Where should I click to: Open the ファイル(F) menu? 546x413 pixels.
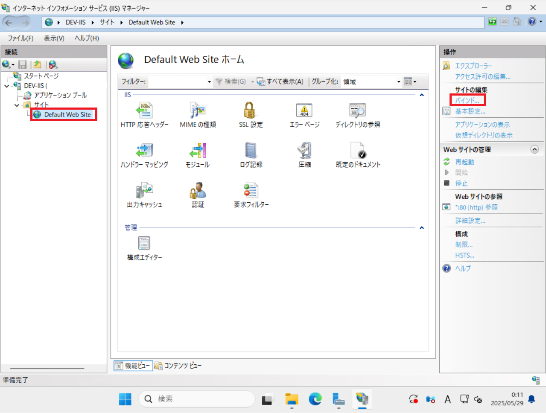click(20, 38)
